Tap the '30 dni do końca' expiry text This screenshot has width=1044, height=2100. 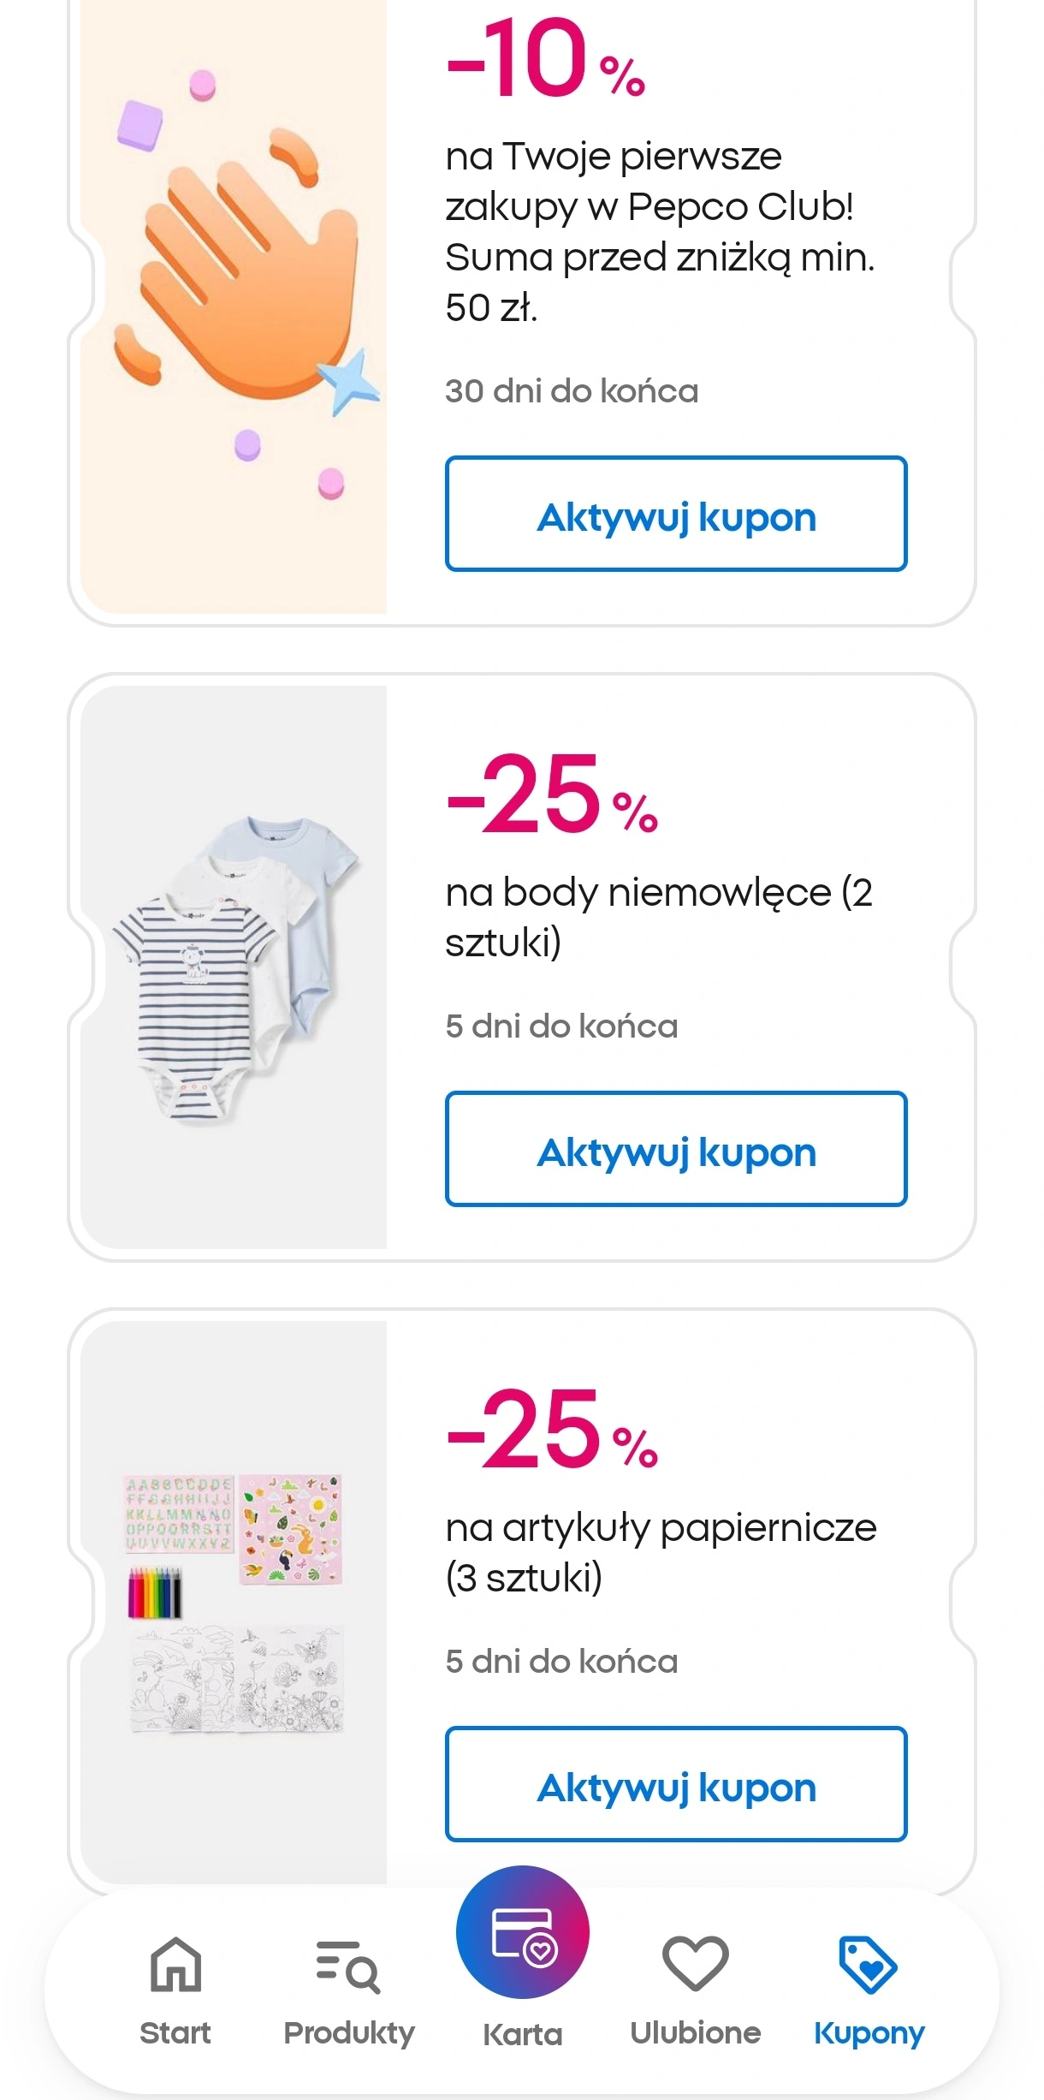[x=572, y=391]
